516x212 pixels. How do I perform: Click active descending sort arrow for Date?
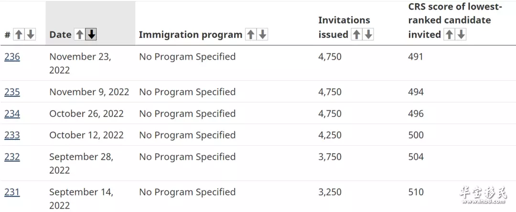91,34
